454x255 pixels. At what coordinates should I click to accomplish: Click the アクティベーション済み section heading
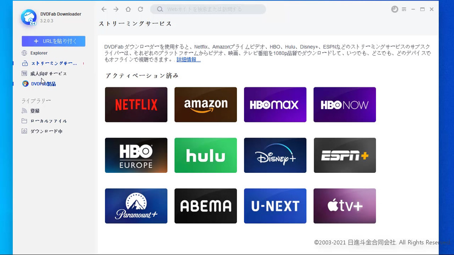(142, 76)
